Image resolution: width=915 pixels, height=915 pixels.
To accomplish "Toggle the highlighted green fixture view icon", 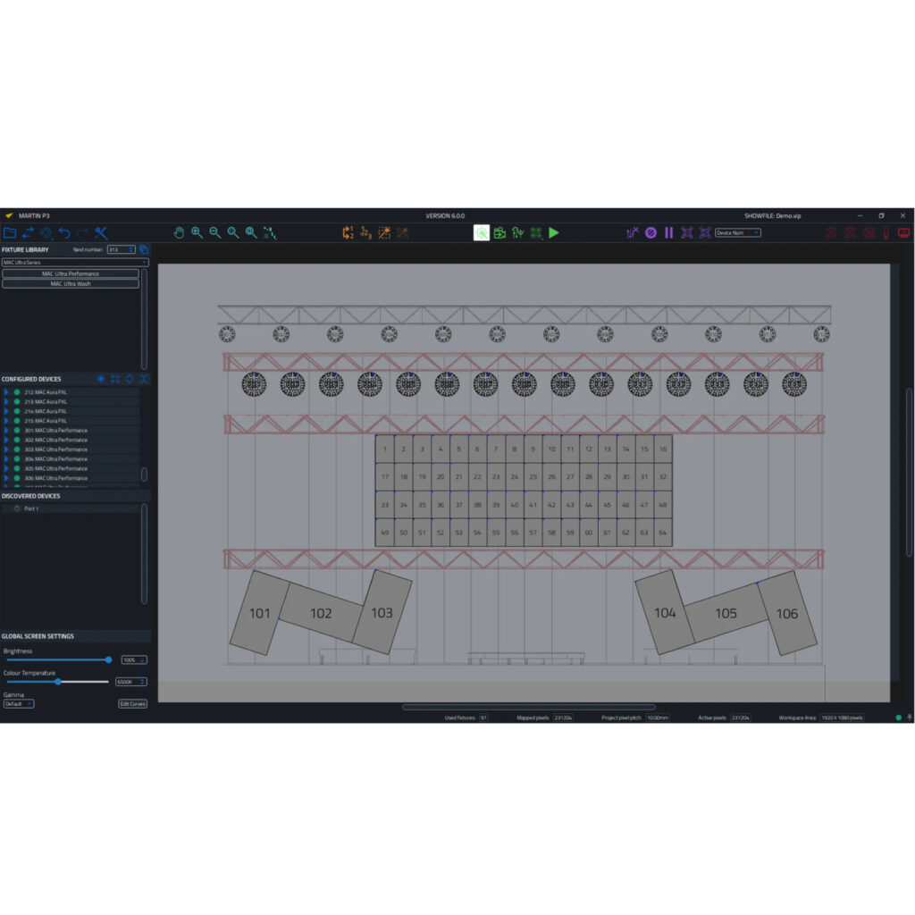I will point(482,232).
